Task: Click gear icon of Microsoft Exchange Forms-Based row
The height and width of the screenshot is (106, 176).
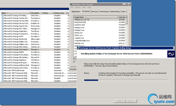Action: [x=2, y=55]
